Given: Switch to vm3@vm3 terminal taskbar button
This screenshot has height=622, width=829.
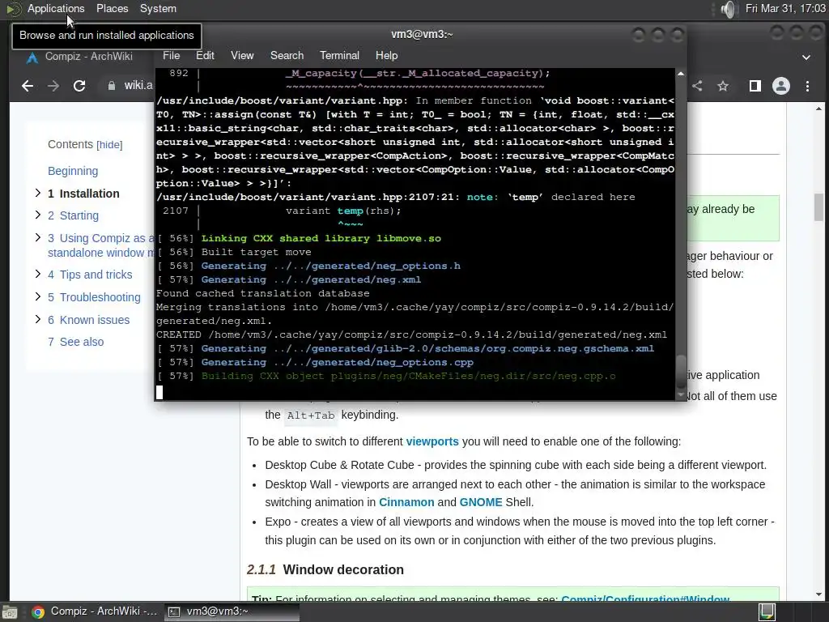Looking at the screenshot, I should [x=232, y=611].
